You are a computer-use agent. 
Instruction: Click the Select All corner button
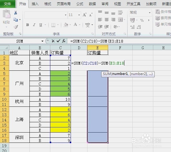(x=5, y=48)
